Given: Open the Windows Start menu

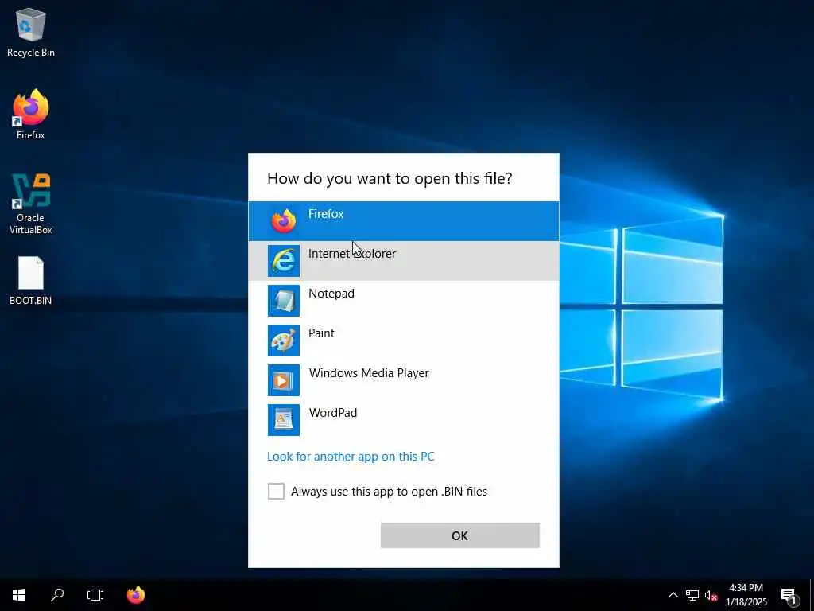Looking at the screenshot, I should pos(19,595).
